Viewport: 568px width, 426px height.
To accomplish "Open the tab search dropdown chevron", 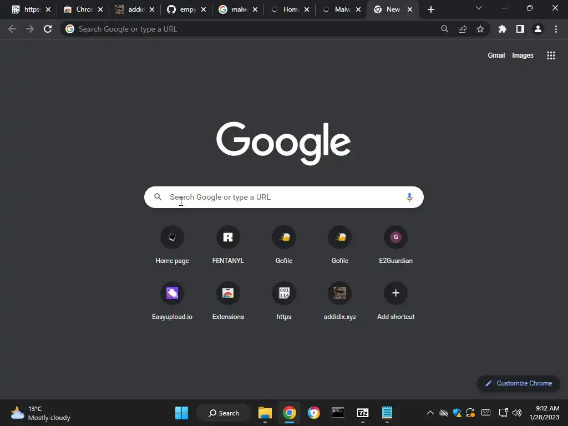I will tap(479, 8).
